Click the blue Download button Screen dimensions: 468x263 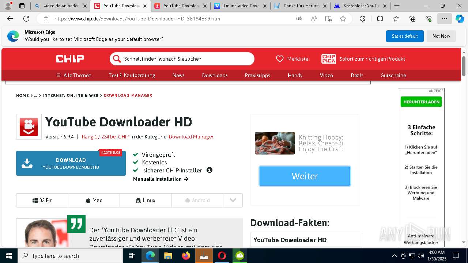tap(71, 163)
